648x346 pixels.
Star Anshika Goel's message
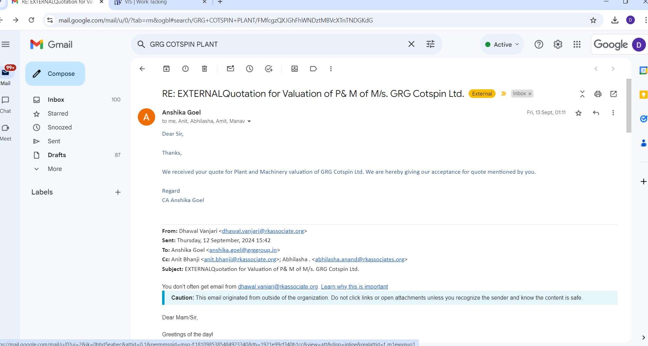pos(578,113)
